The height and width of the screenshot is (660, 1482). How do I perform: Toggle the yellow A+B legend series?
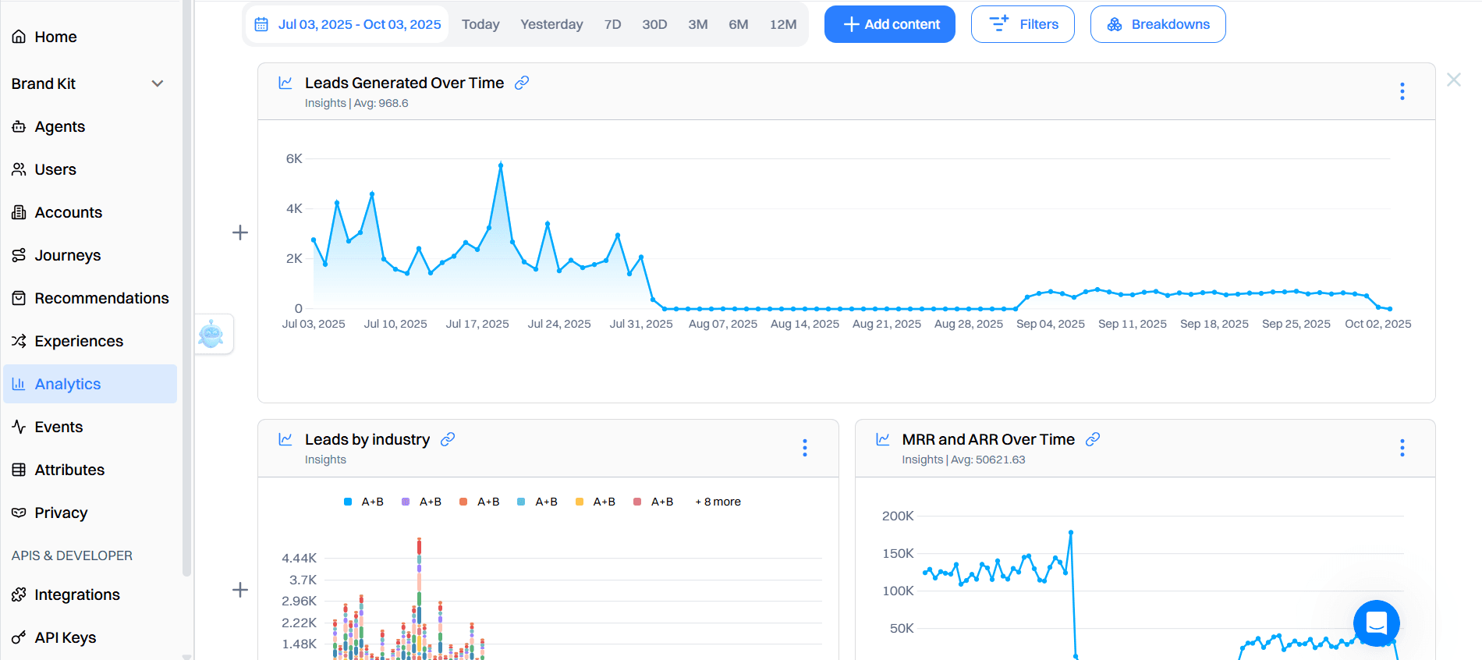pos(595,502)
